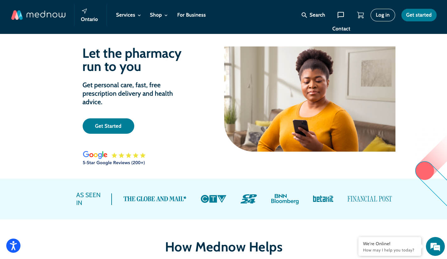Open The Globe and Mail link
The height and width of the screenshot is (259, 447).
tap(155, 199)
